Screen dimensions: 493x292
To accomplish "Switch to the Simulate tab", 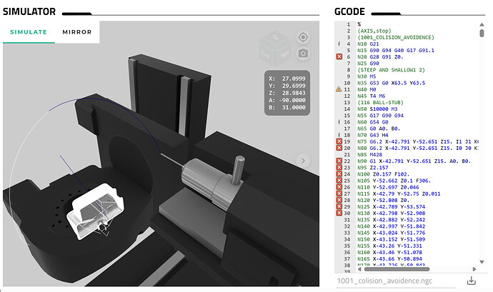I will pyautogui.click(x=29, y=32).
